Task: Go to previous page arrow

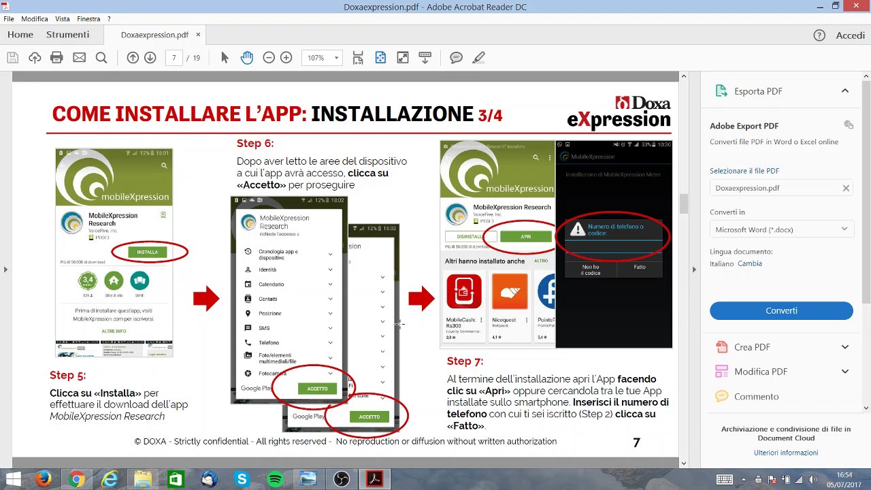Action: coord(133,58)
